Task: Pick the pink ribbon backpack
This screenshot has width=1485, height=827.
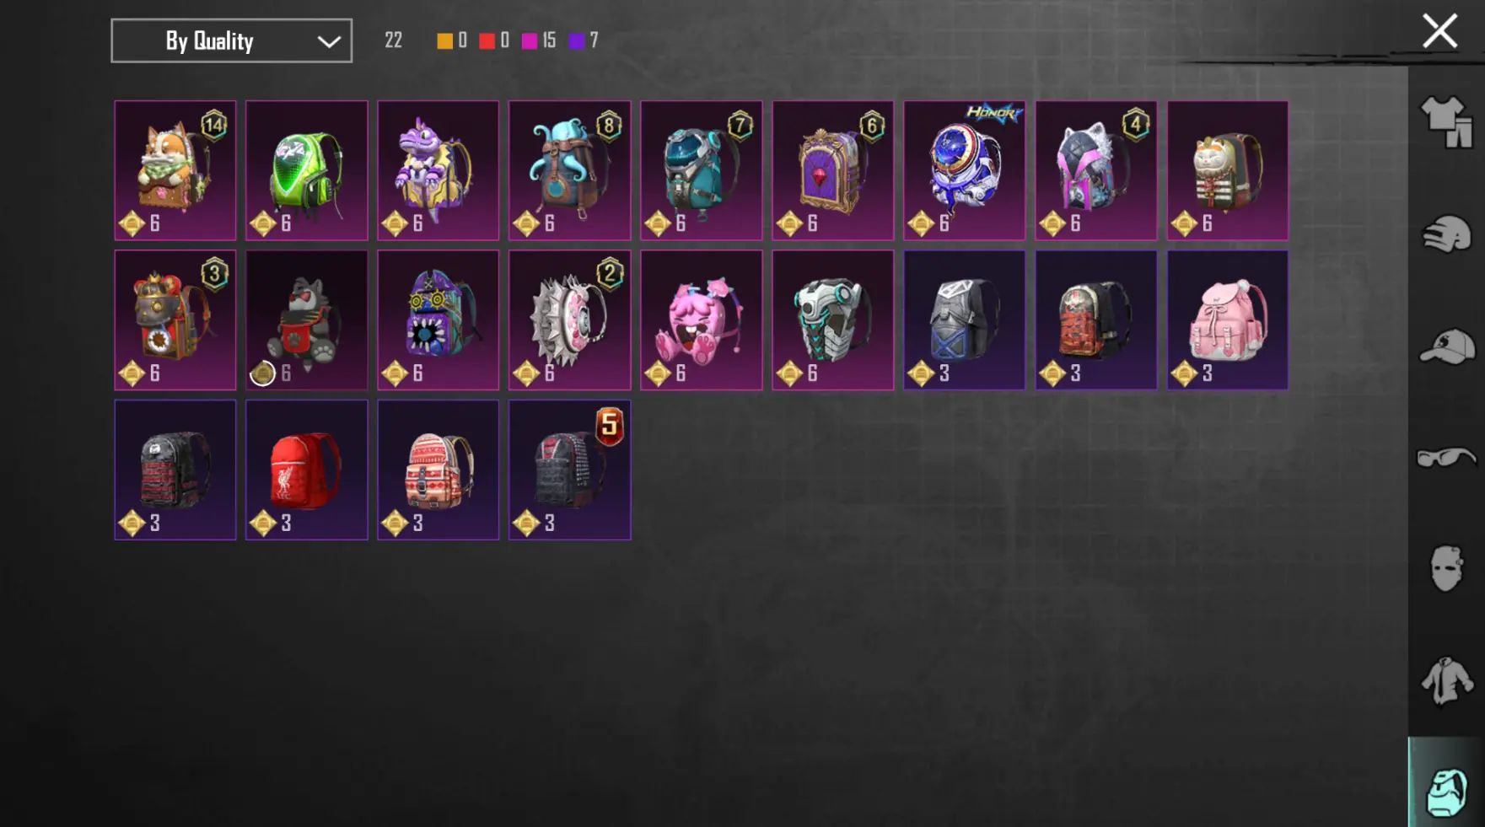Action: point(1228,320)
